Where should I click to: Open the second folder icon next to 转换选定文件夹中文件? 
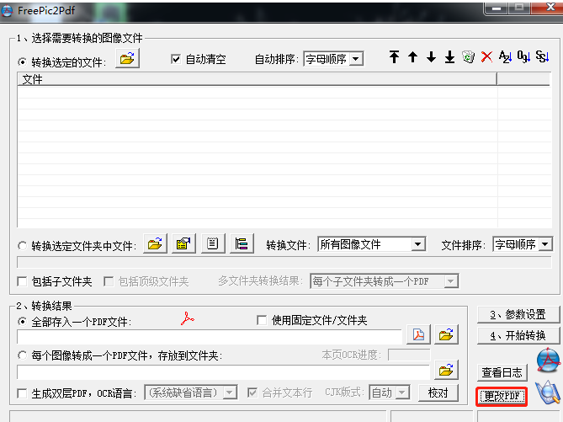pos(183,243)
